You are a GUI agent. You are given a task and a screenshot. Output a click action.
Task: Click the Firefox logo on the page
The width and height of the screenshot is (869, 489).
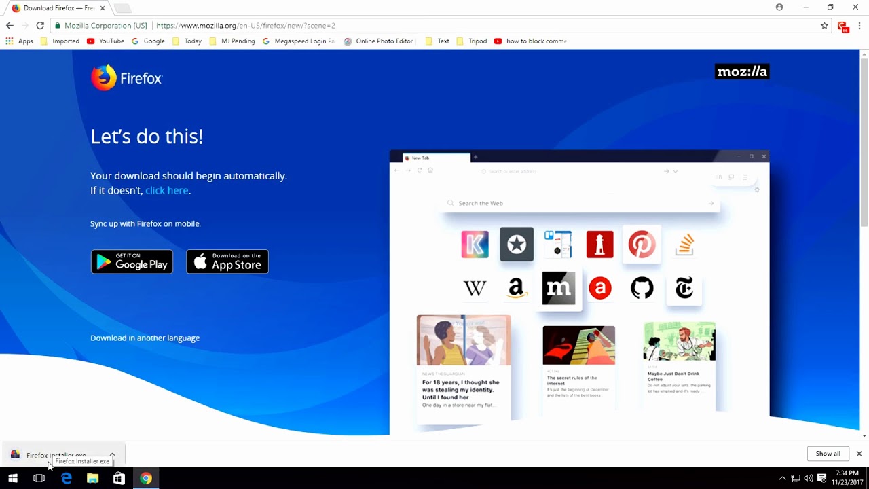(126, 77)
